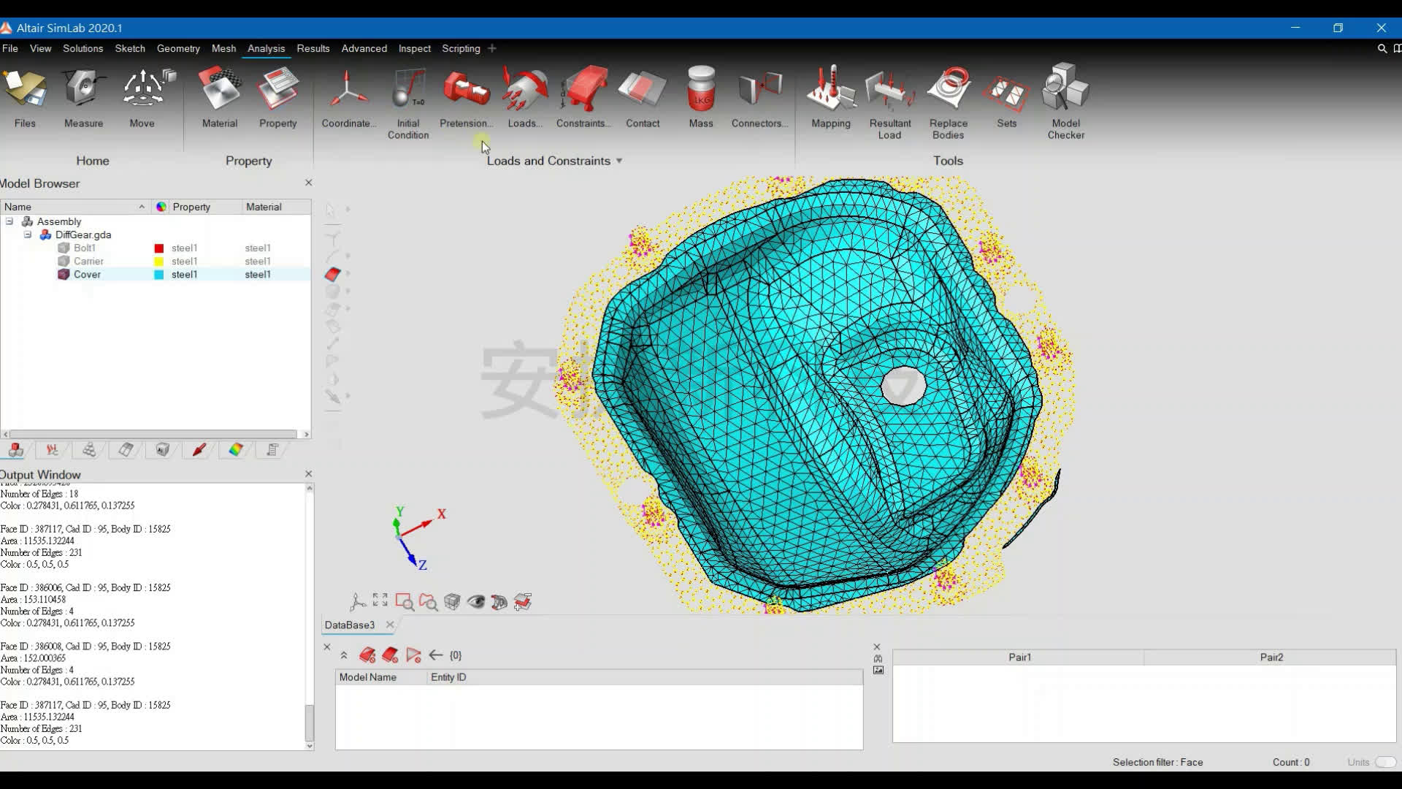Expand Loads and Constraints dropdown arrow

point(619,161)
